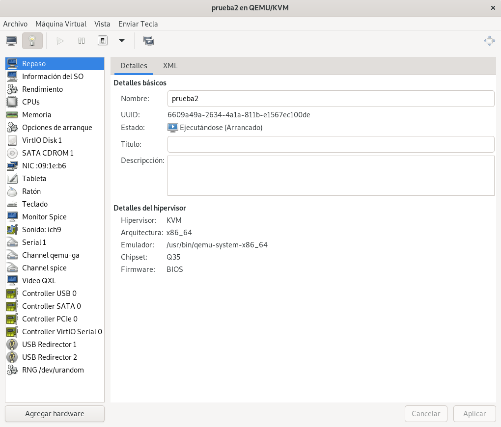
Task: Select Monitor Spice entry
Action: pyautogui.click(x=55, y=217)
